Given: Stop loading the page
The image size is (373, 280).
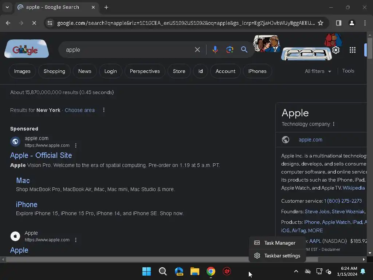Looking at the screenshot, I should (34, 23).
